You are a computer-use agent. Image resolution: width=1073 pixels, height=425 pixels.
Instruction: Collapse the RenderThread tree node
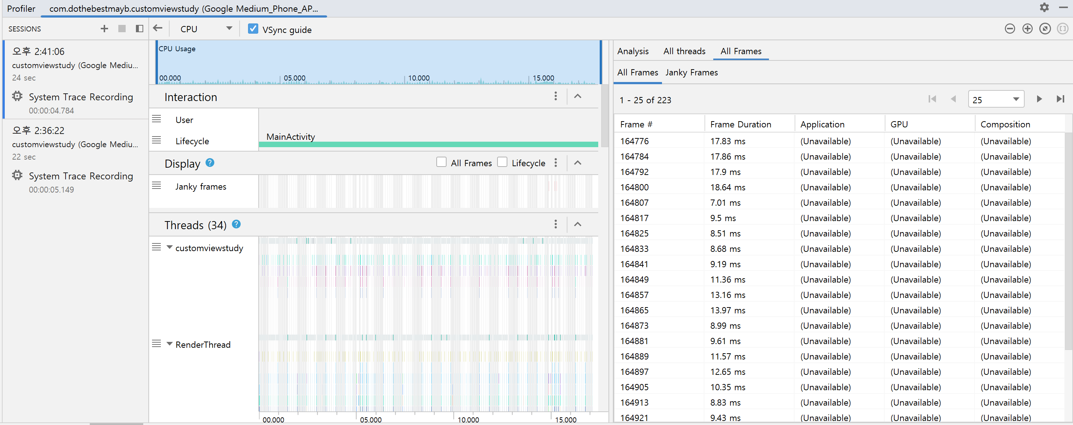click(x=170, y=344)
